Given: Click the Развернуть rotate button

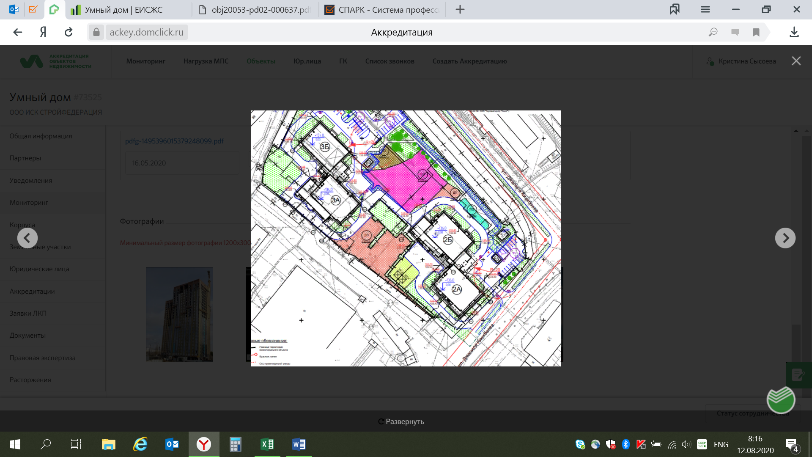Looking at the screenshot, I should pyautogui.click(x=401, y=421).
